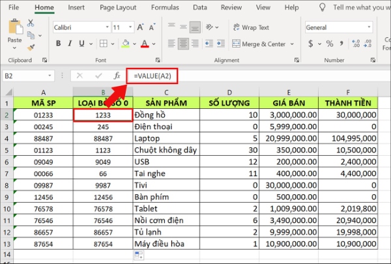Expand the Paste options arrow
This screenshot has width=391, height=264.
(x=14, y=48)
